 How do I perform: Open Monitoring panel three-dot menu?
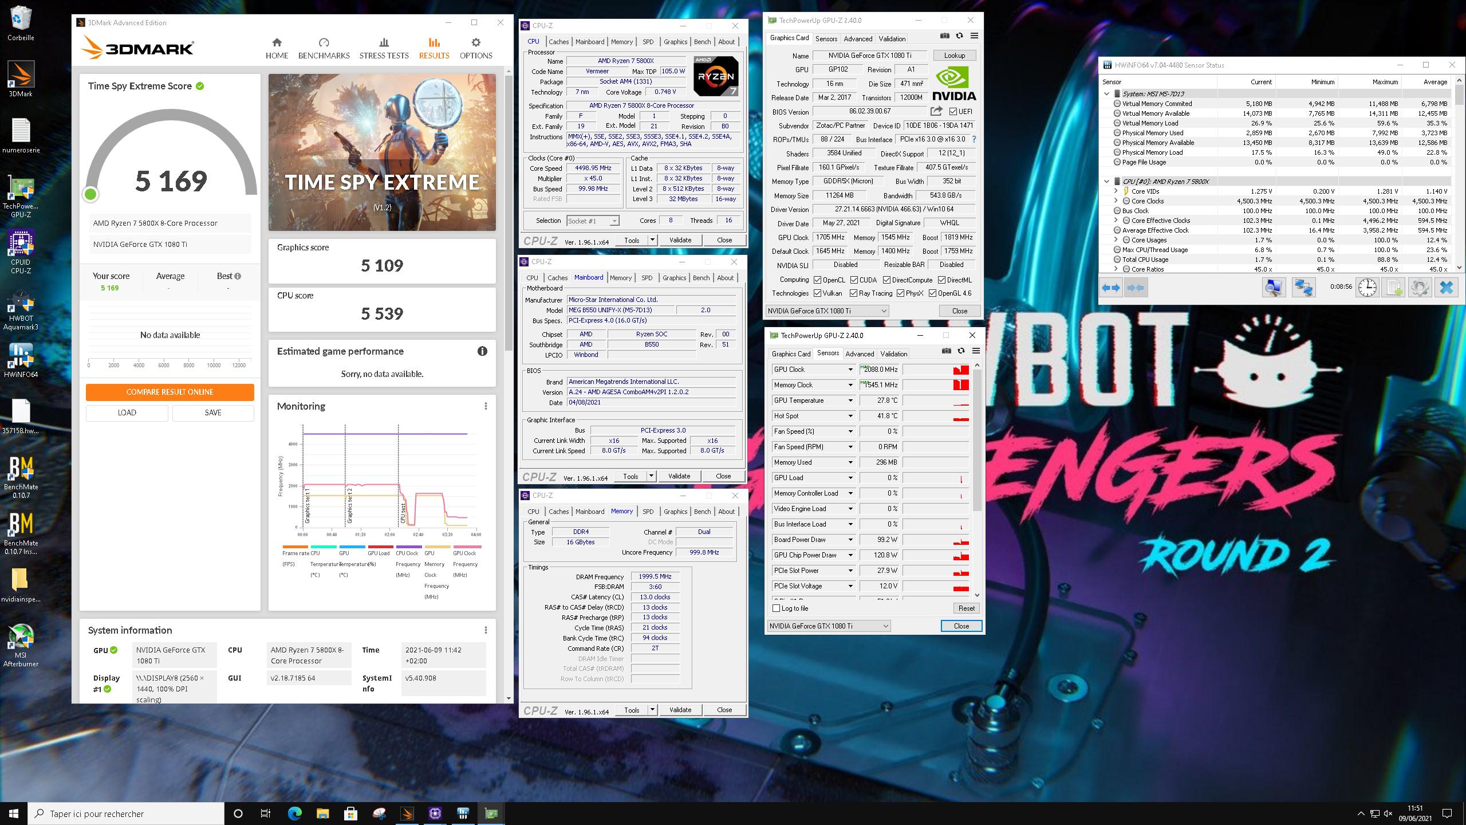(x=486, y=406)
